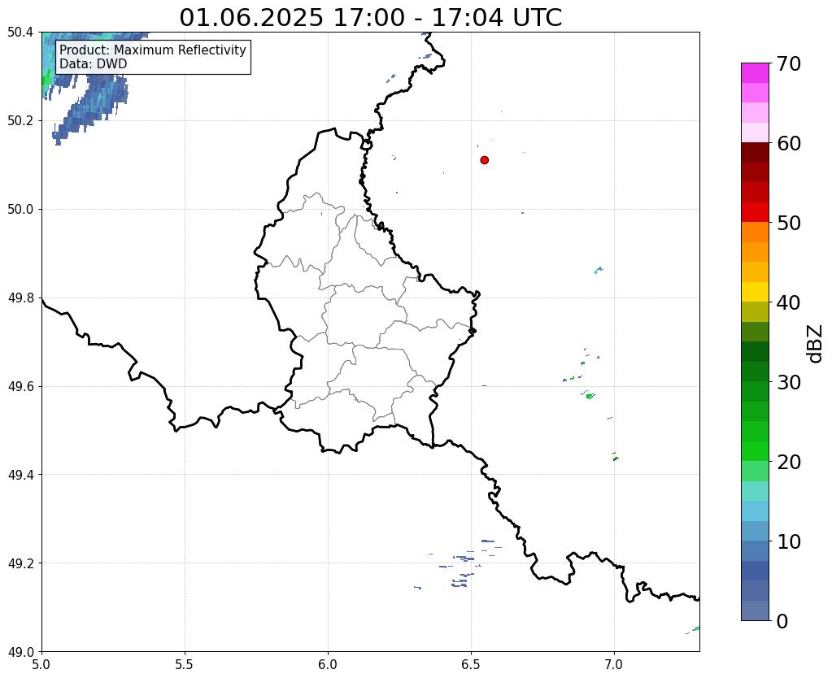Click the colorbar 0 tick label

coord(782,621)
